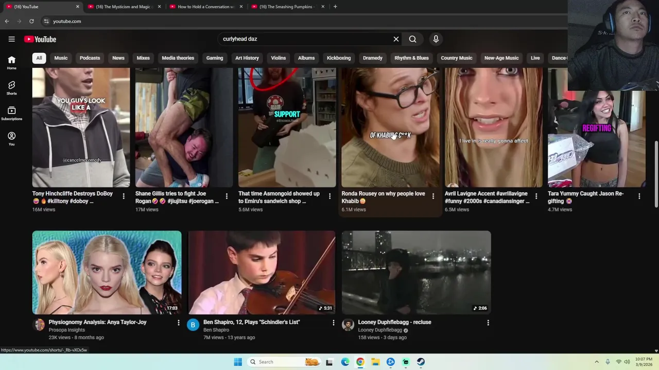Show hidden system tray icons
The image size is (659, 370).
[x=597, y=362]
